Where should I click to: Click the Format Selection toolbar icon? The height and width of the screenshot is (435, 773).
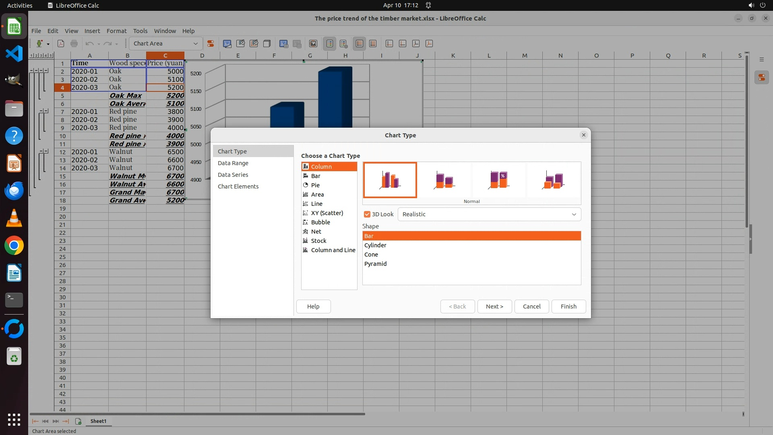(210, 43)
